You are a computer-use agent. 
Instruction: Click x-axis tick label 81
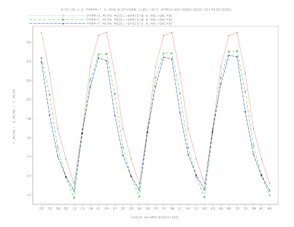tap(261, 208)
